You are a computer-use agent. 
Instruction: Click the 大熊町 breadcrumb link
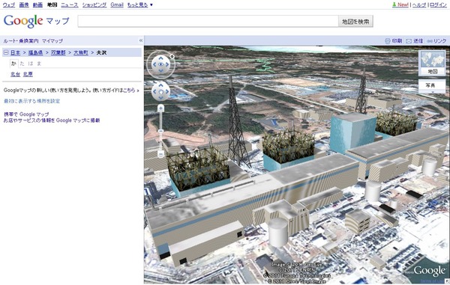coord(81,52)
